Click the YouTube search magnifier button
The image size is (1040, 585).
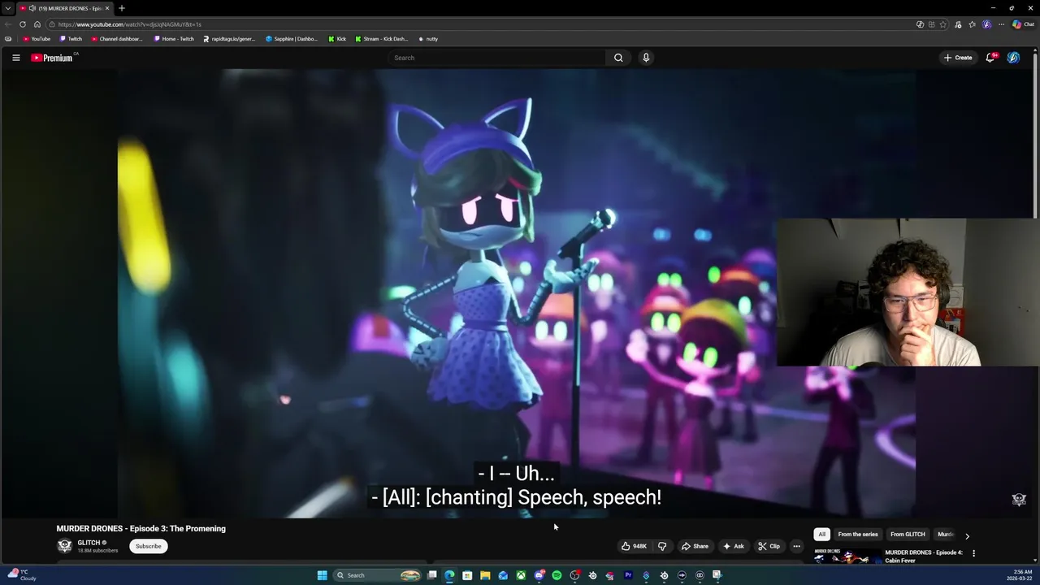(x=618, y=58)
